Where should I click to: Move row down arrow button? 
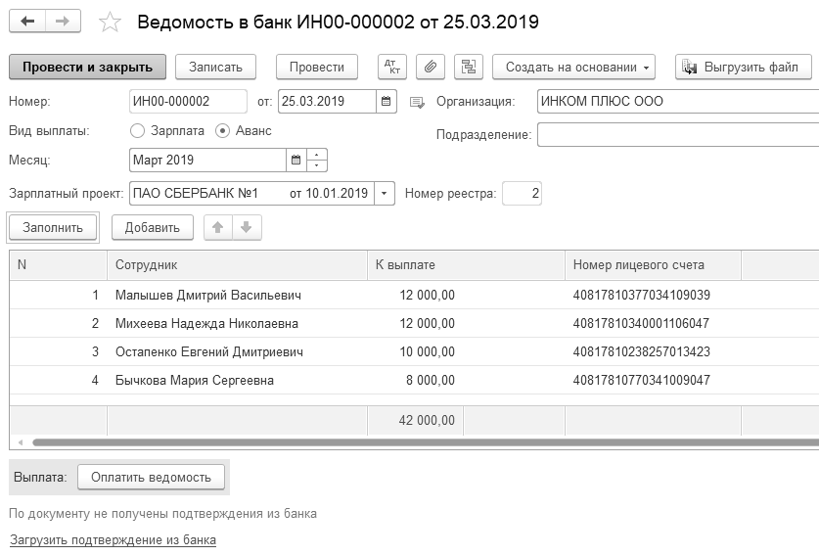coord(246,227)
